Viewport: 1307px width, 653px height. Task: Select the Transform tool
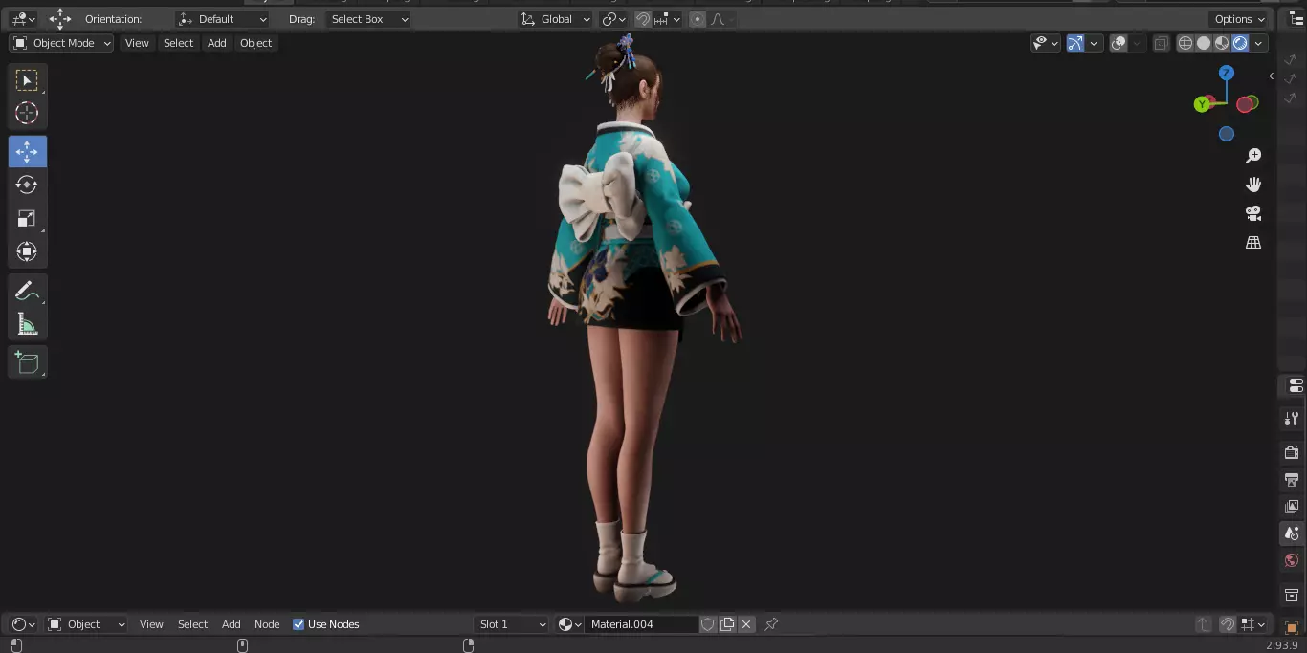click(x=27, y=251)
